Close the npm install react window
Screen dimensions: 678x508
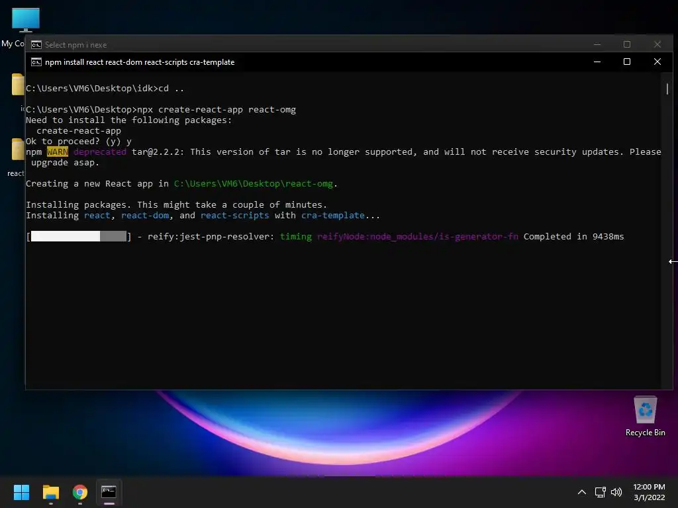pos(657,62)
